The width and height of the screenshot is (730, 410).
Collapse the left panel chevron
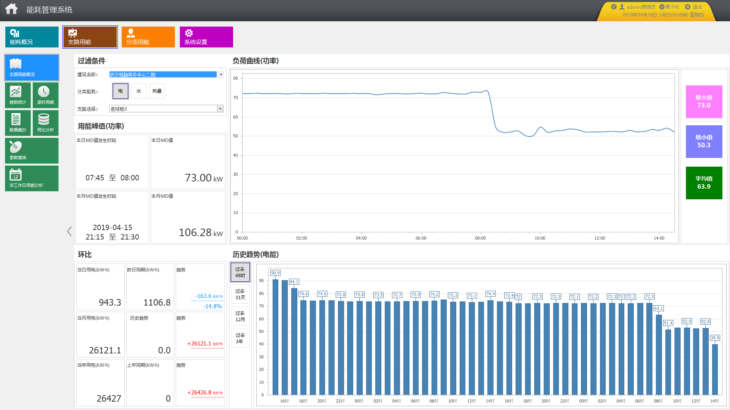coord(69,232)
